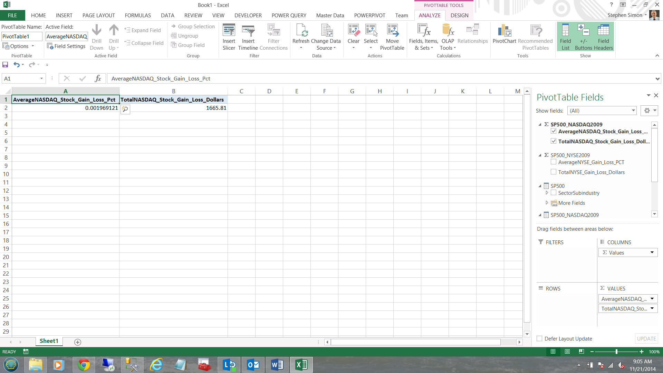
Task: Click the zoom slider handle in status bar
Action: point(616,352)
